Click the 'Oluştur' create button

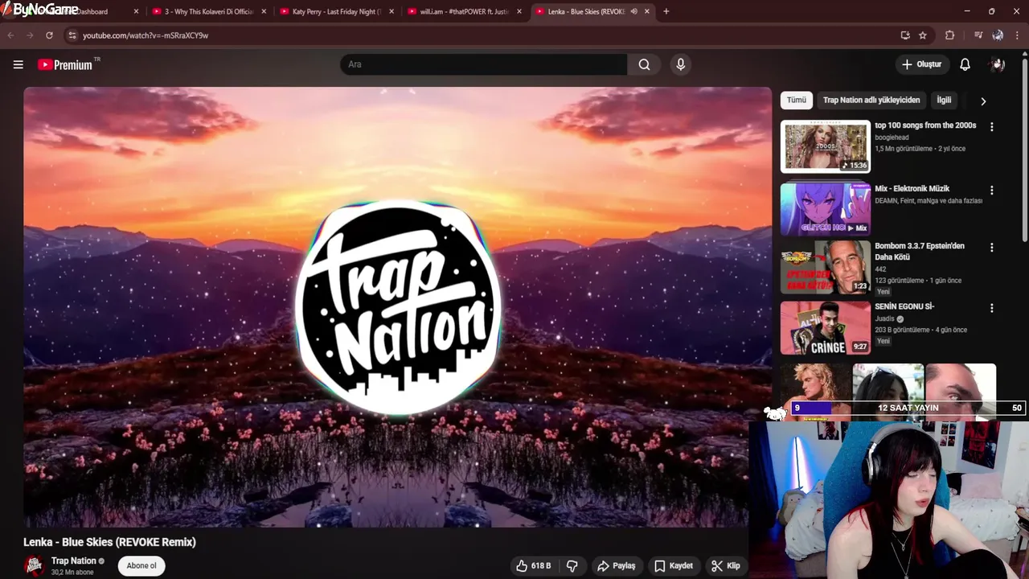click(x=922, y=64)
